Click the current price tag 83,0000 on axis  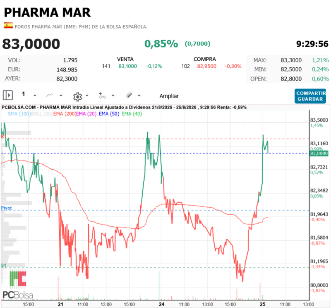coord(319,153)
